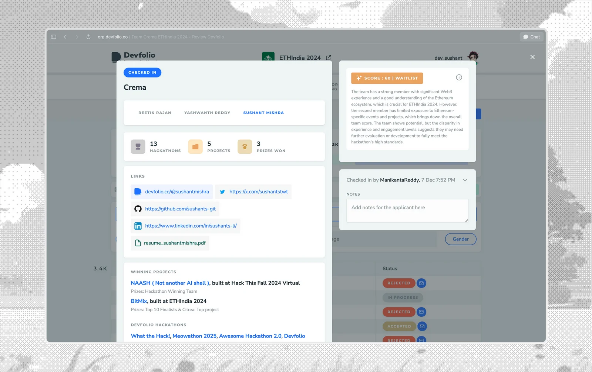Expand the Checked in by details chevron
592x372 pixels.
465,180
